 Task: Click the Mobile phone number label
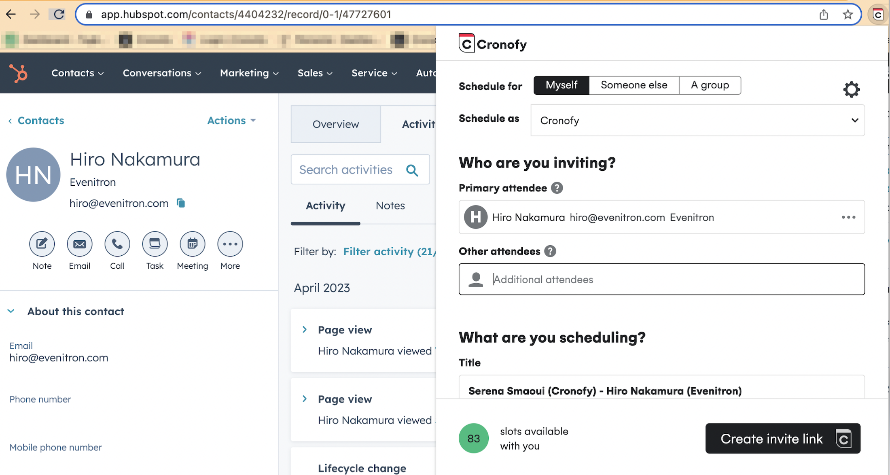[55, 447]
